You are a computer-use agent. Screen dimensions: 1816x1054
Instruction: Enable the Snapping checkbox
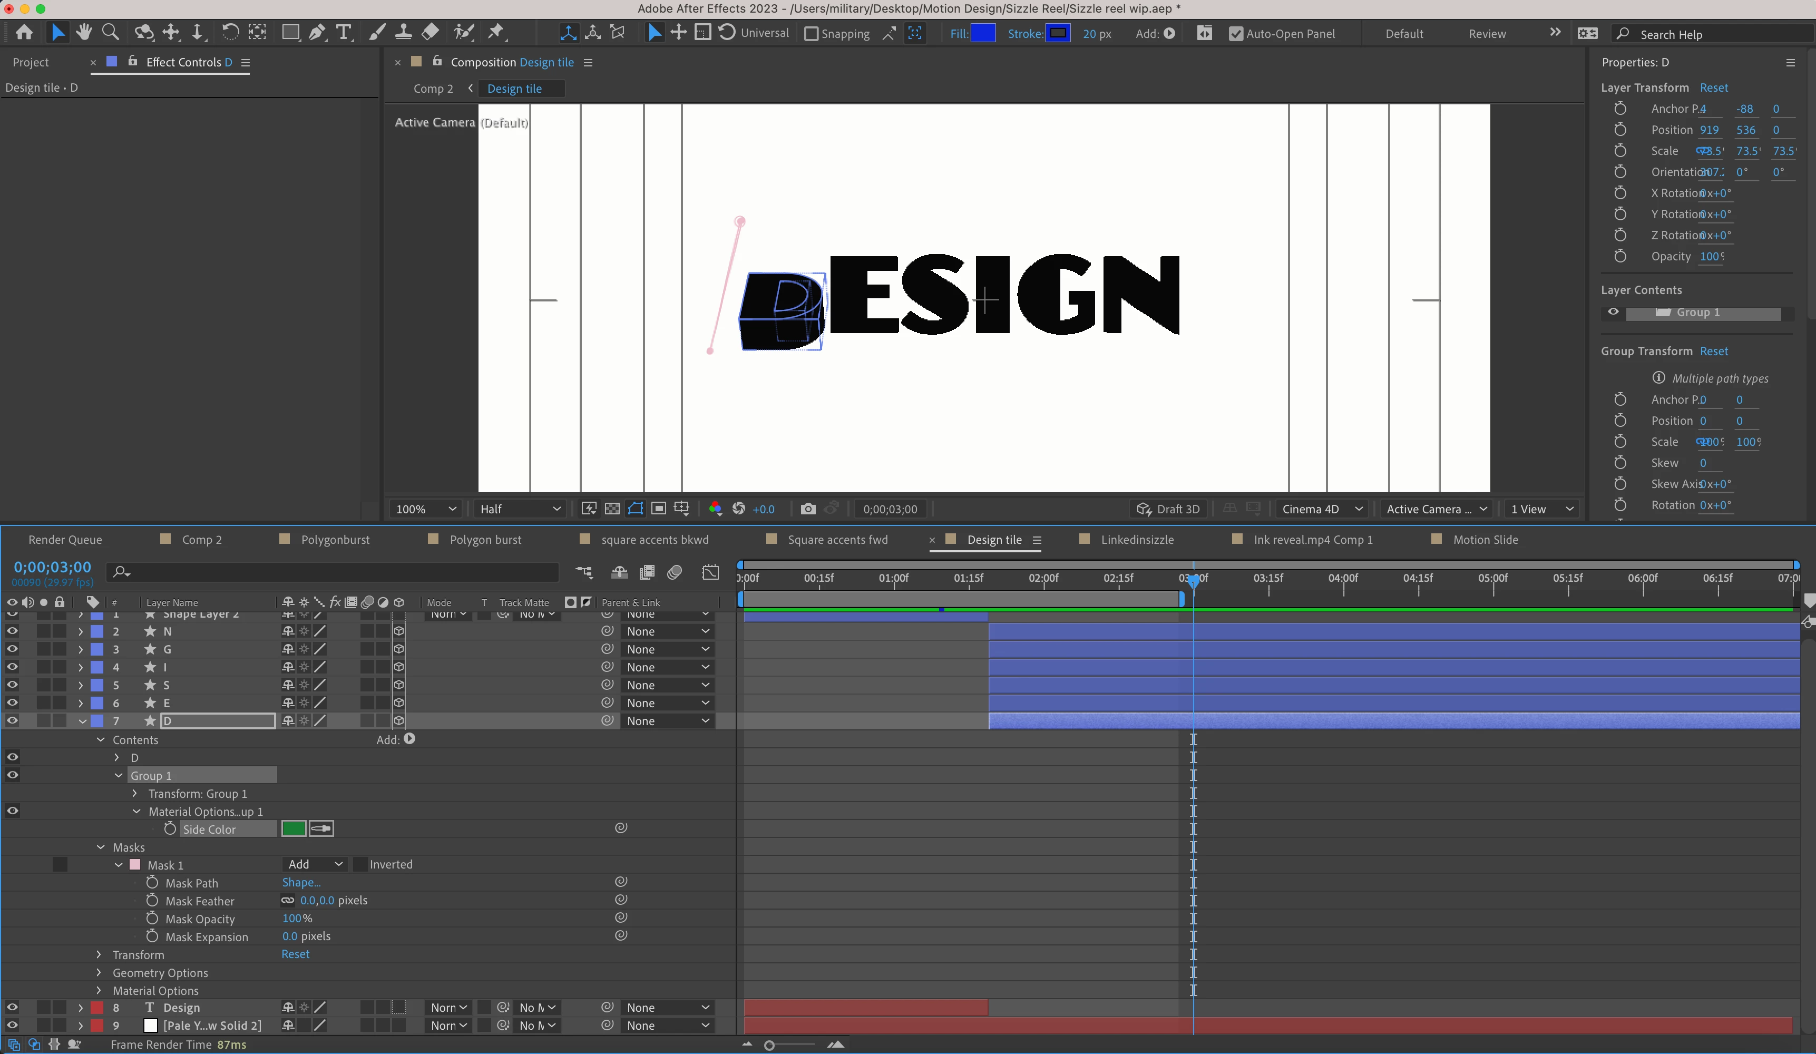(812, 34)
